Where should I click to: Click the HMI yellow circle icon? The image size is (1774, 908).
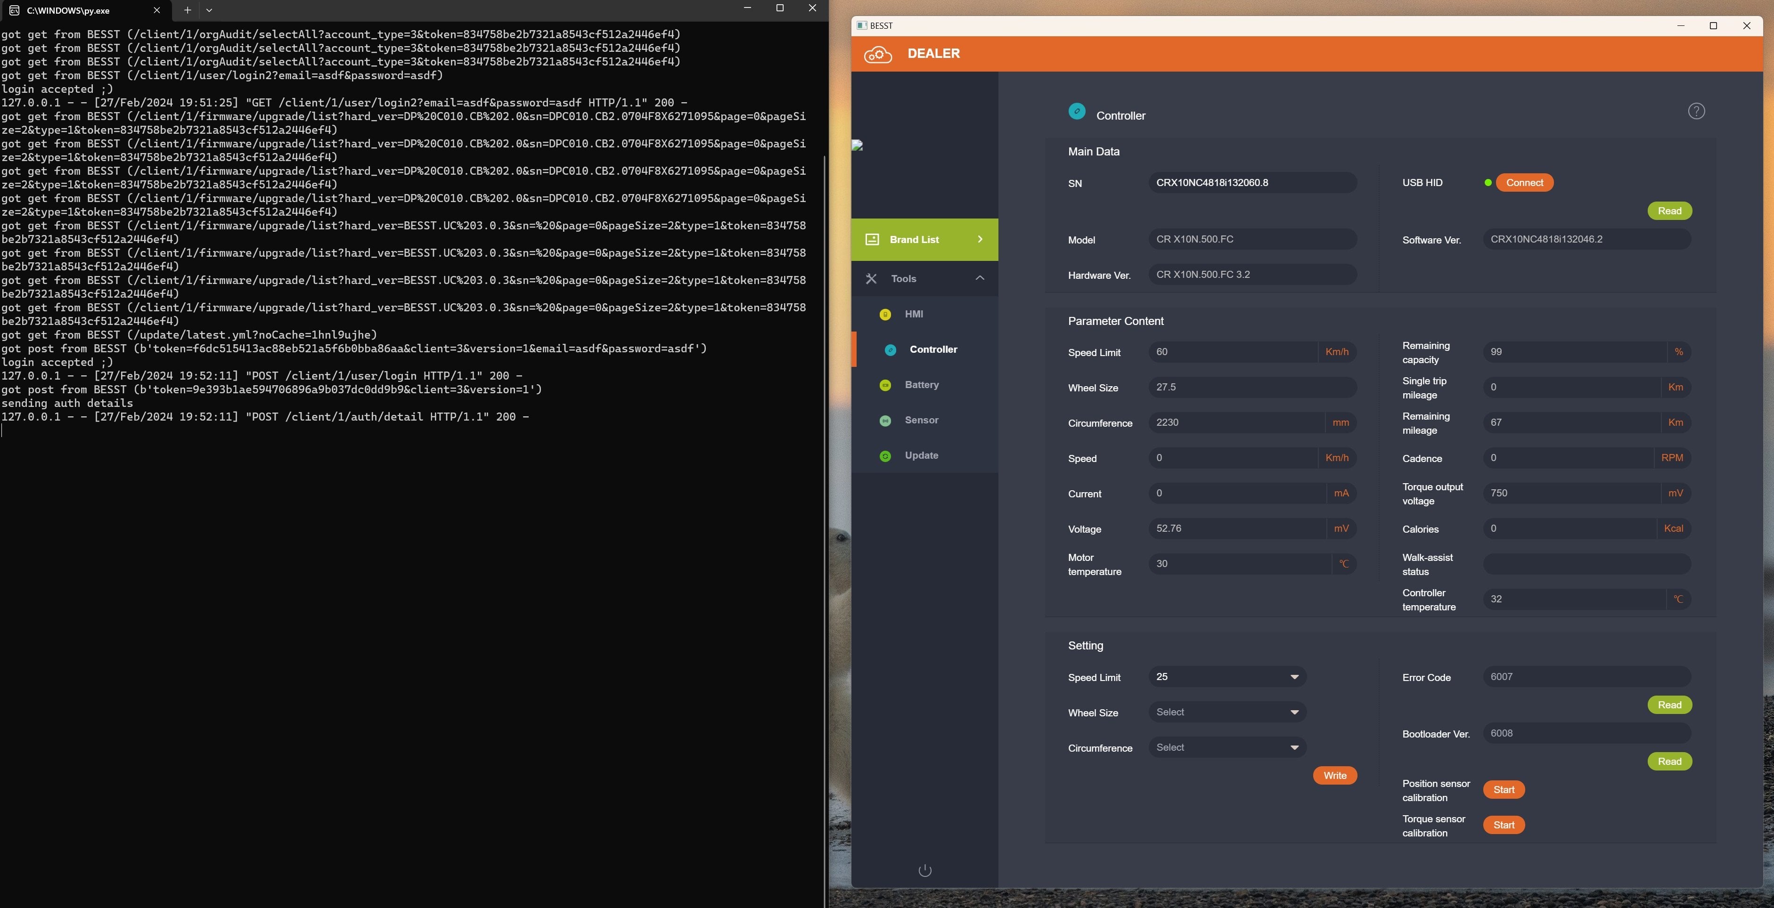pos(886,315)
